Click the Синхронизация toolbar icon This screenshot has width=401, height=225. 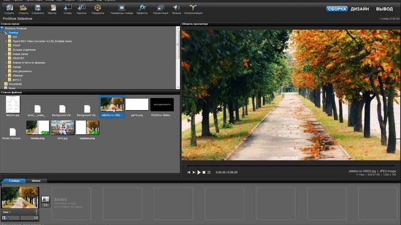point(194,9)
